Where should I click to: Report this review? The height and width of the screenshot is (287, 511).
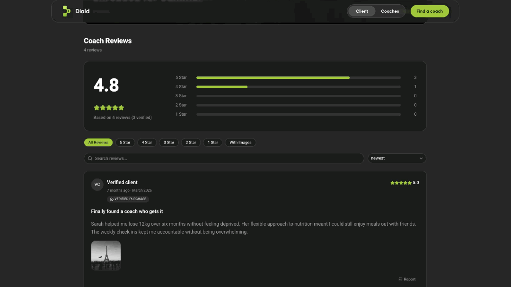click(407, 279)
